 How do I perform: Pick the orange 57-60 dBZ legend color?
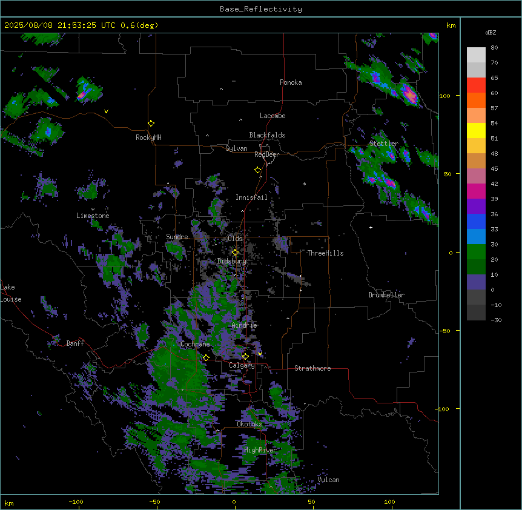pyautogui.click(x=476, y=100)
